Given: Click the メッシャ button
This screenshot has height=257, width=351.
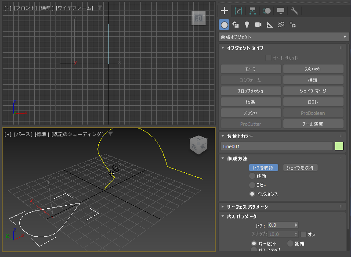Looking at the screenshot, I should [x=251, y=113].
